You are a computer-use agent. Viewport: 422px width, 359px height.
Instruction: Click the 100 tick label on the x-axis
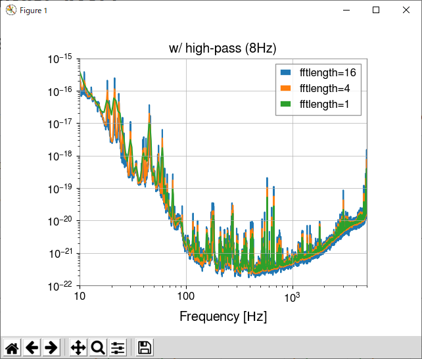[186, 297]
